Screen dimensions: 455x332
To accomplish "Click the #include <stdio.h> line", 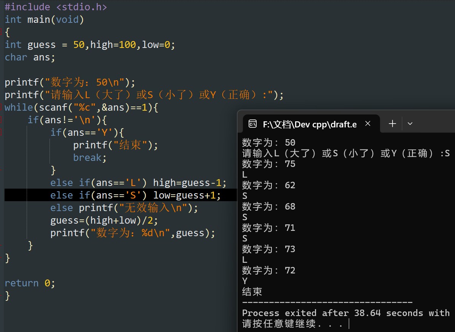I will (56, 7).
